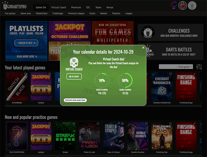
Task: Open Playlists submenu item
Action: click(116, 13)
